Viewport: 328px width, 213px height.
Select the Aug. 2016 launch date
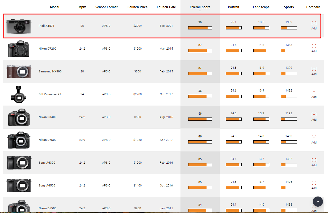[x=166, y=117]
